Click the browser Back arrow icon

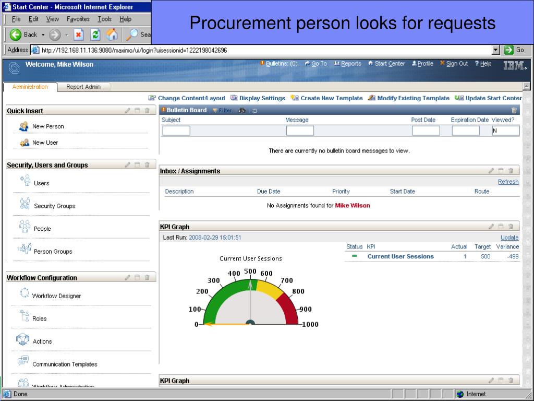pos(15,34)
